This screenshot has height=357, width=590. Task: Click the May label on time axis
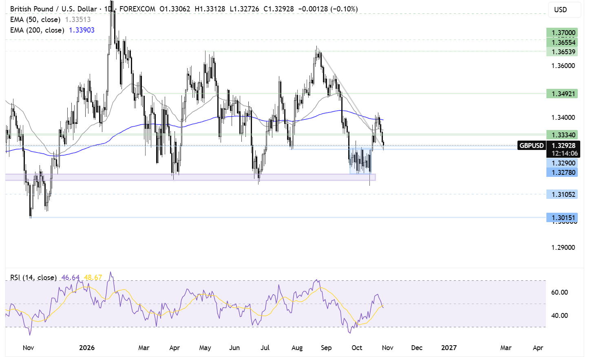[x=205, y=348]
